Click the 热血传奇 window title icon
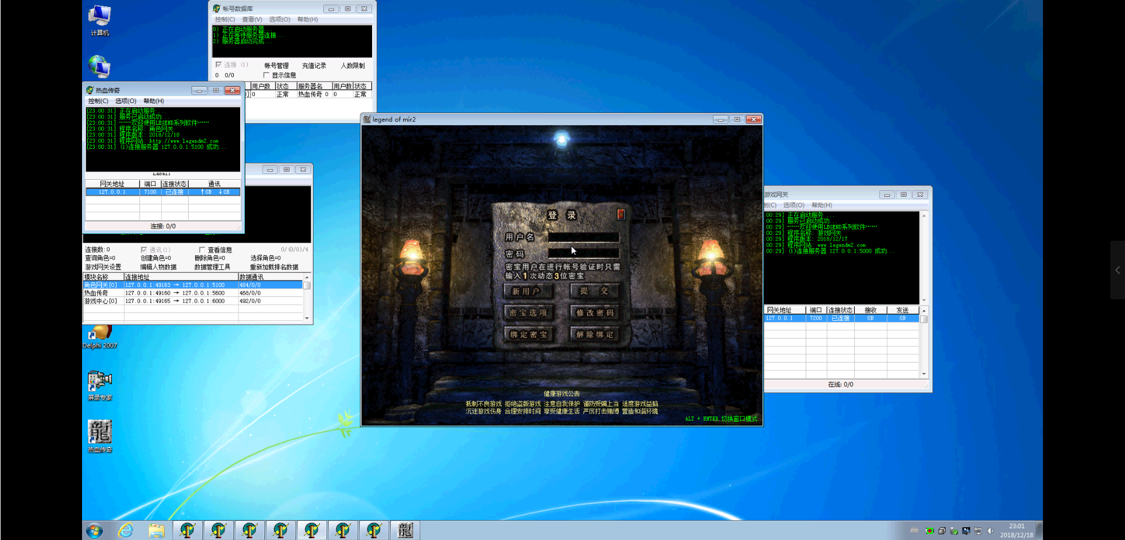1125x540 pixels. 90,90
